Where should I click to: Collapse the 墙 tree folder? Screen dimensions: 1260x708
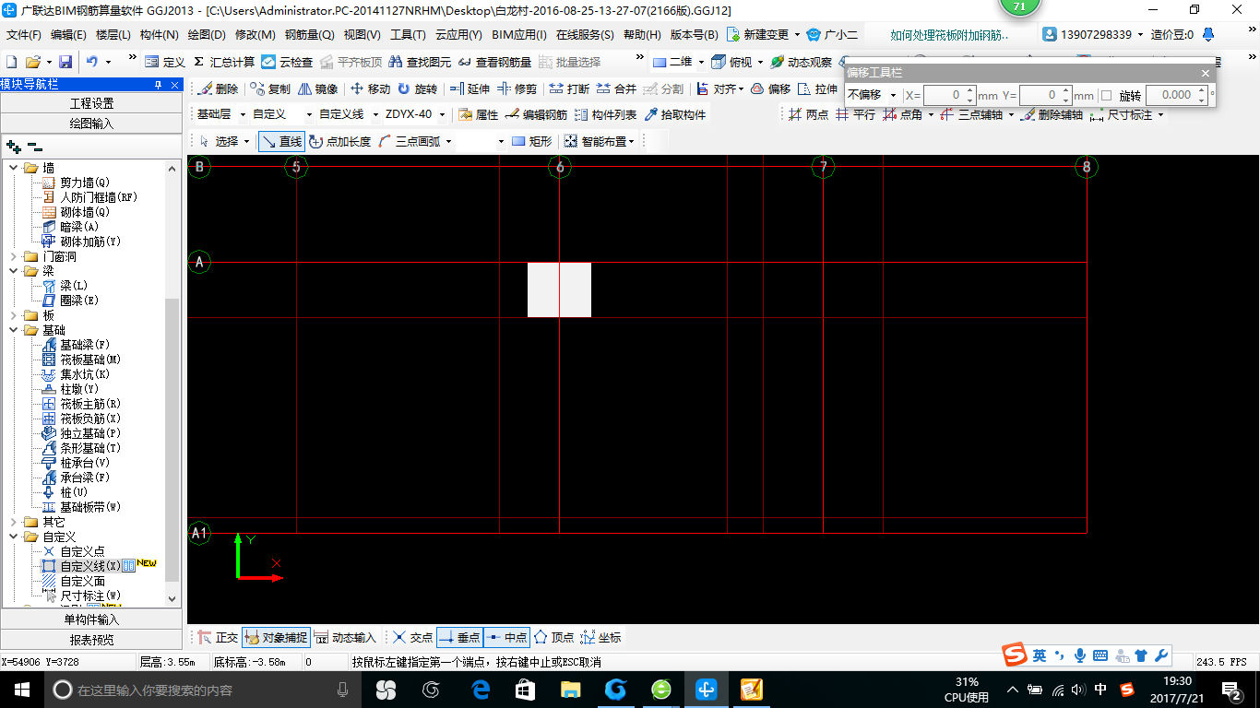pyautogui.click(x=14, y=168)
